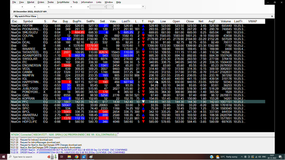The image size is (285, 160).
Task: Open the Window menu
Action: pyautogui.click(x=109, y=2)
